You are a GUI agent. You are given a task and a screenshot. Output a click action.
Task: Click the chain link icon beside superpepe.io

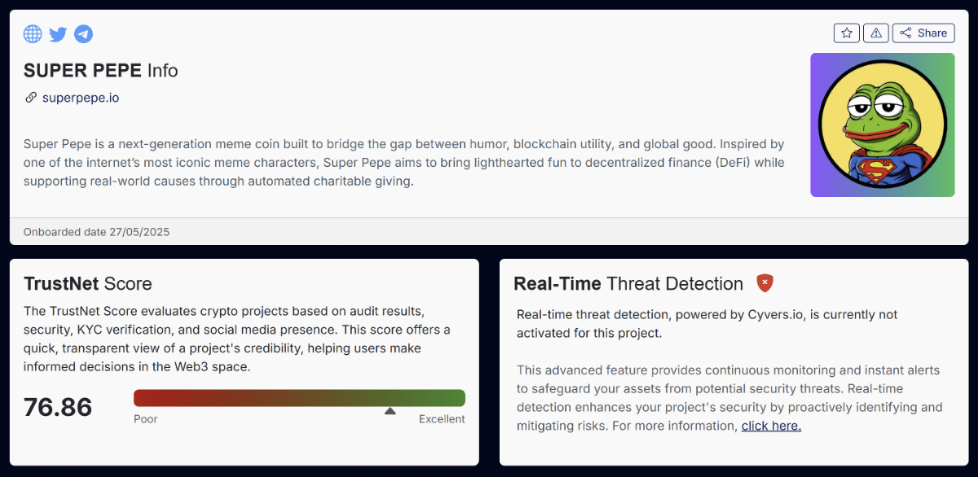[x=30, y=97]
